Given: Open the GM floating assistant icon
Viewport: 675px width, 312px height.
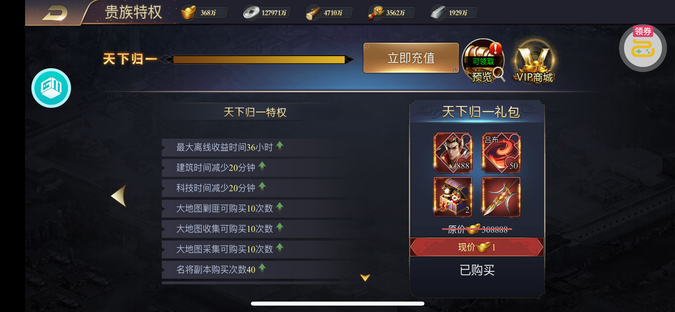Looking at the screenshot, I should coord(51,88).
